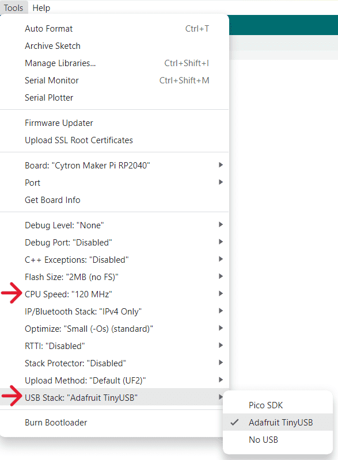Select Pico SDK USB stack option
338x460 pixels.
tap(278, 405)
